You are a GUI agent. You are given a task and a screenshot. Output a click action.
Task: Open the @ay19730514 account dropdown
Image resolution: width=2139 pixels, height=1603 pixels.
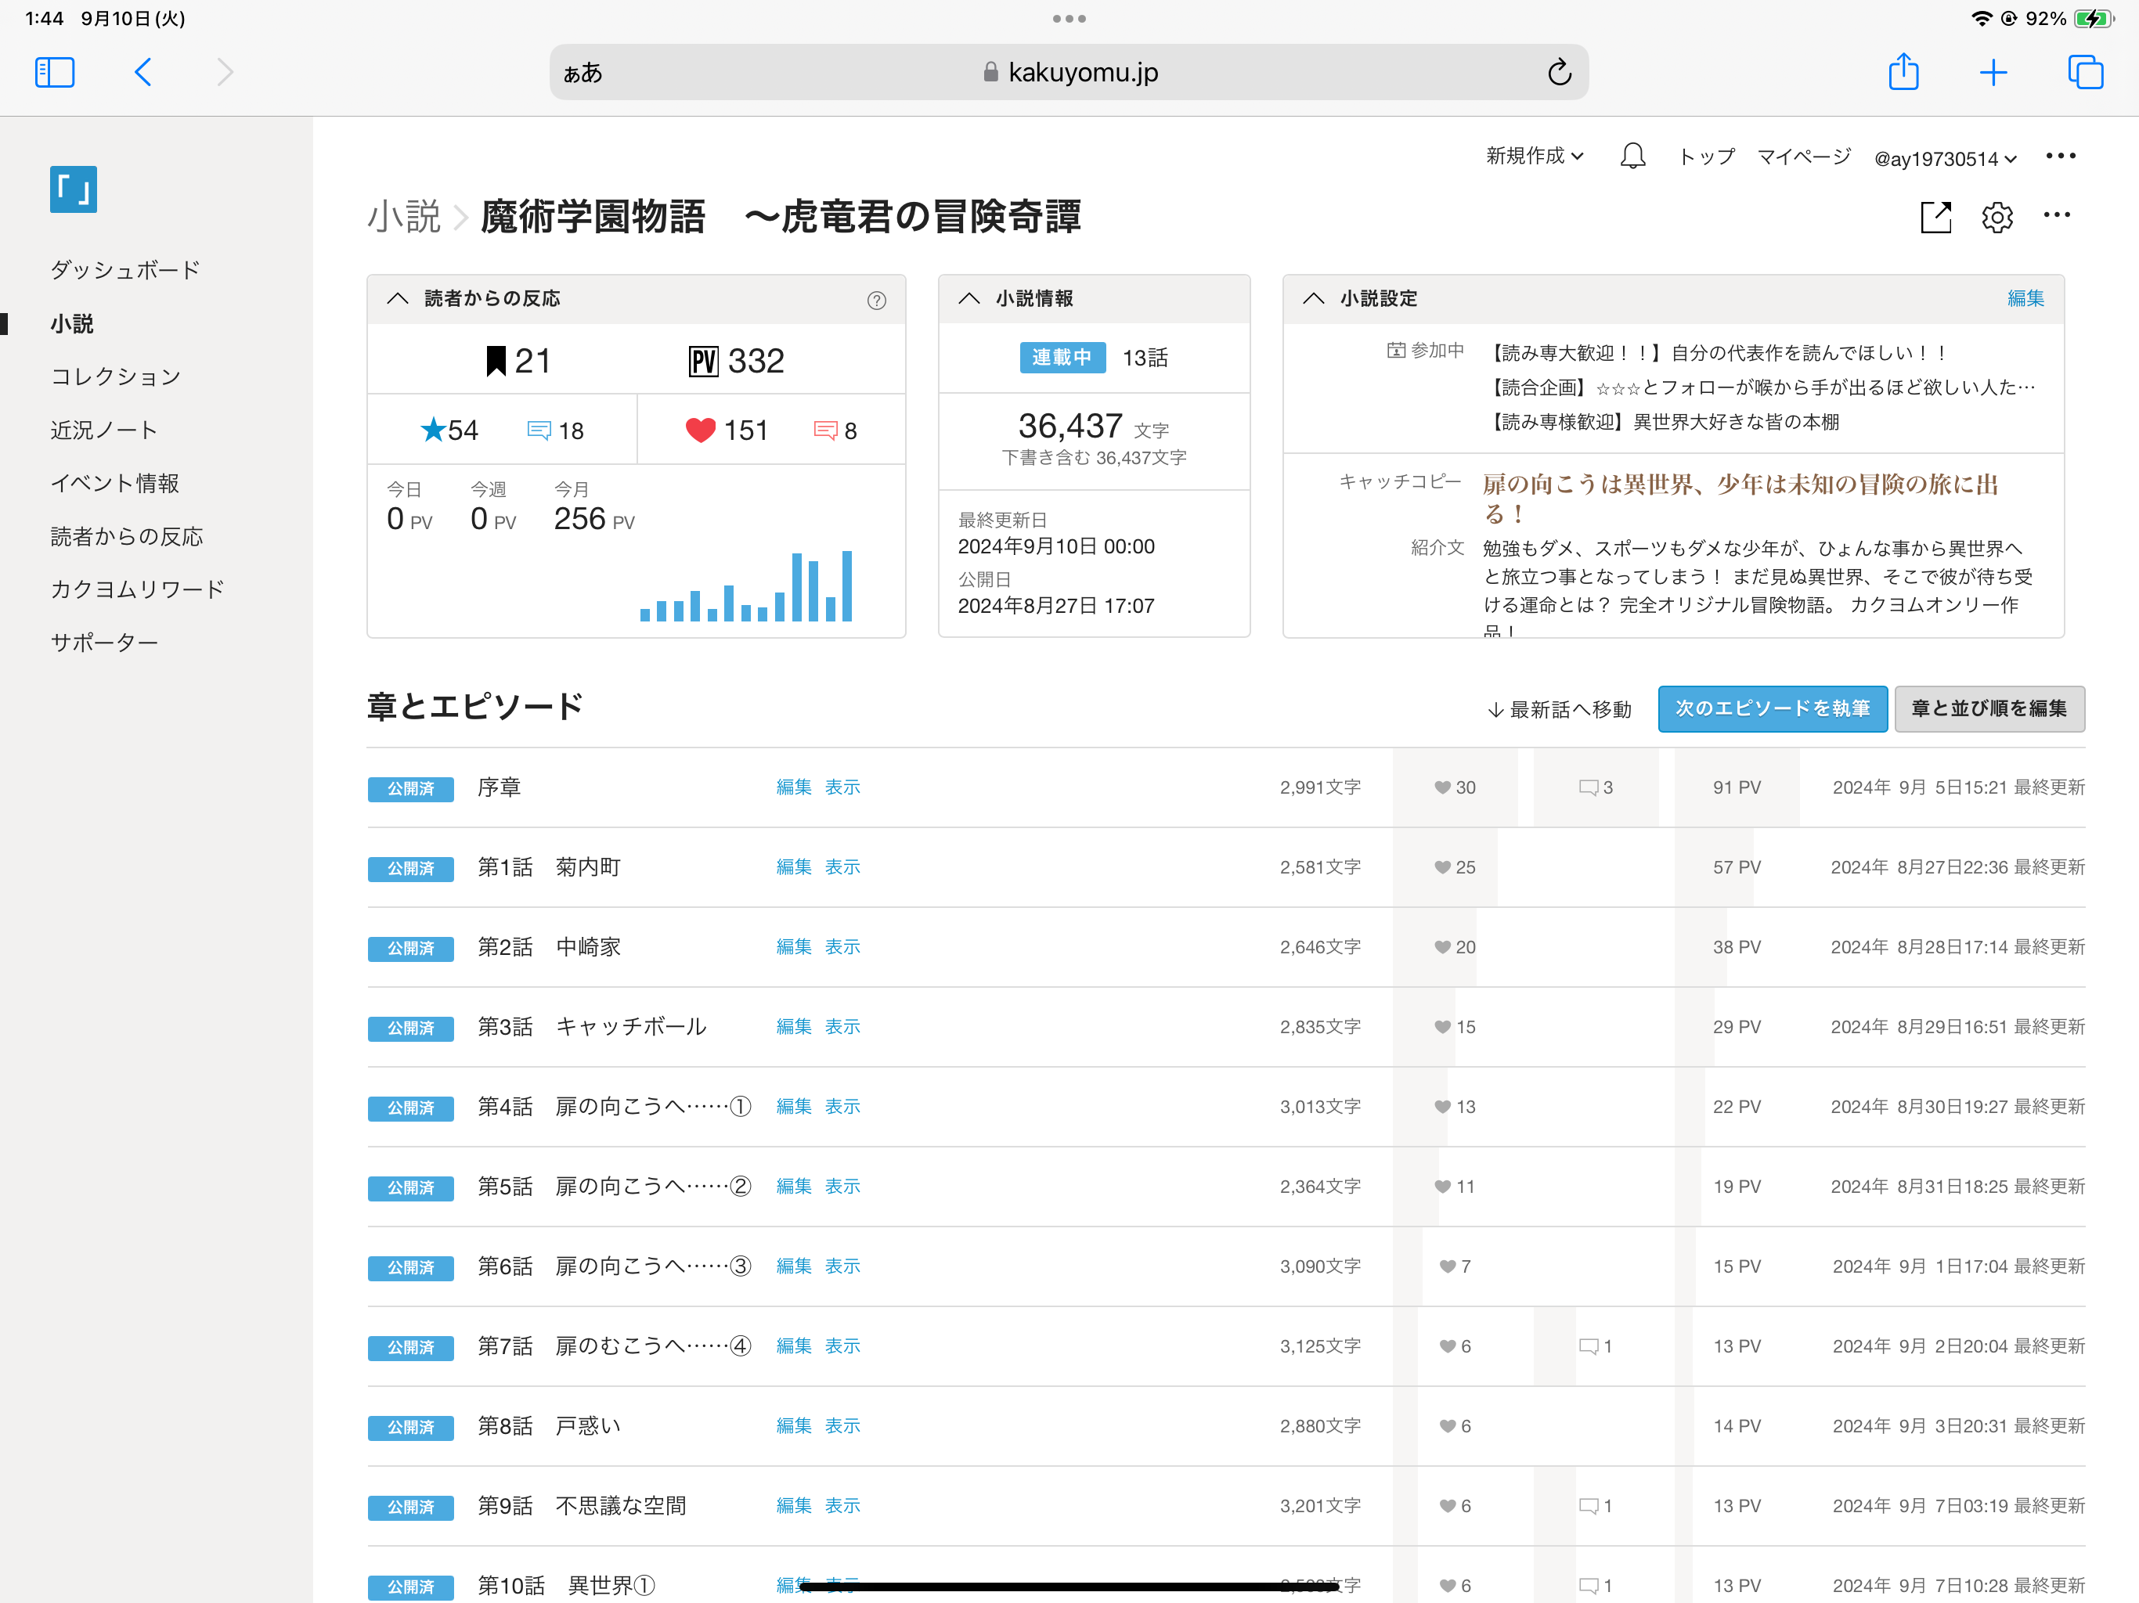click(1945, 160)
